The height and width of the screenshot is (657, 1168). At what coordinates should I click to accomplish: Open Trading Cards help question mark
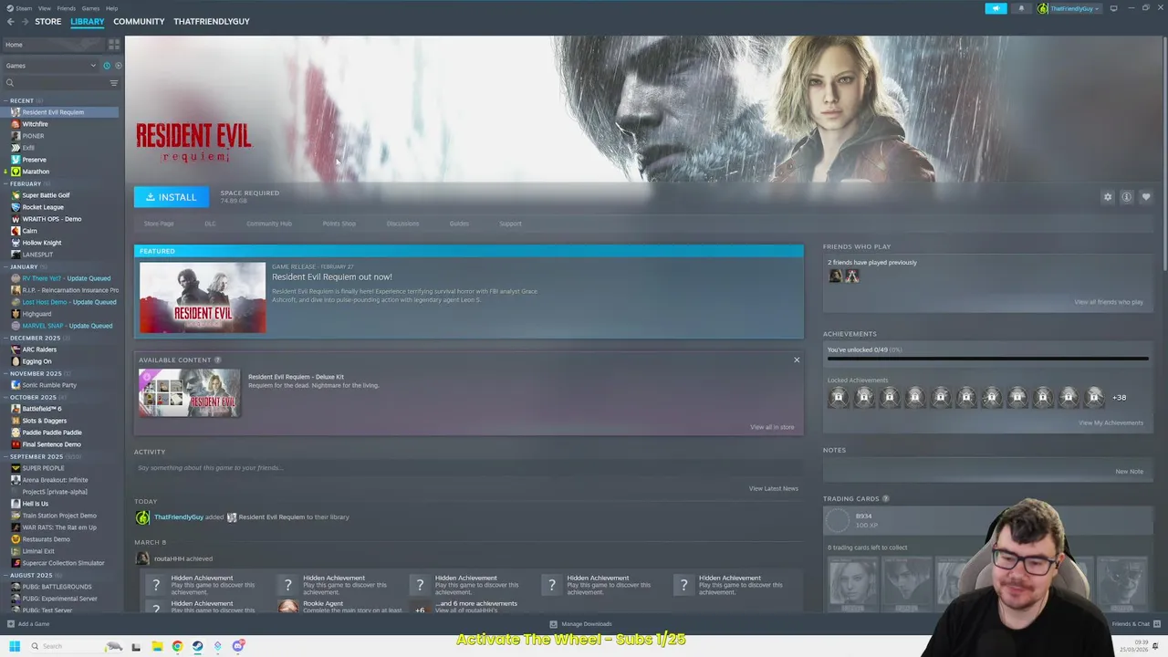click(885, 498)
